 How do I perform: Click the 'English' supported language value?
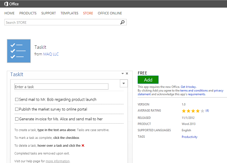(x=186, y=130)
